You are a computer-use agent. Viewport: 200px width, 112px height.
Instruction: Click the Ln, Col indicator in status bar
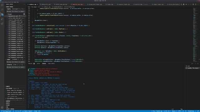(x=167, y=111)
